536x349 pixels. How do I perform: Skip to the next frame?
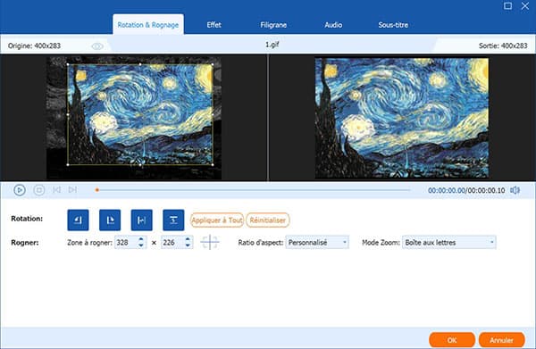coord(72,189)
